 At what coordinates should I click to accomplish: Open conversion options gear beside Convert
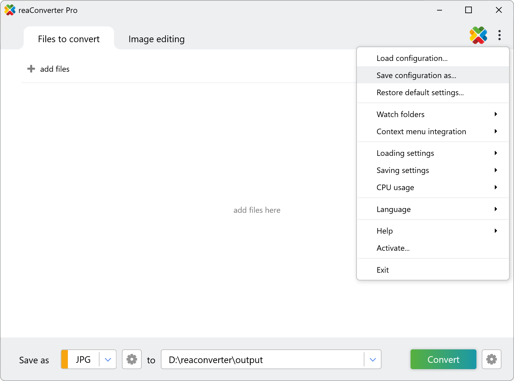[x=491, y=359]
